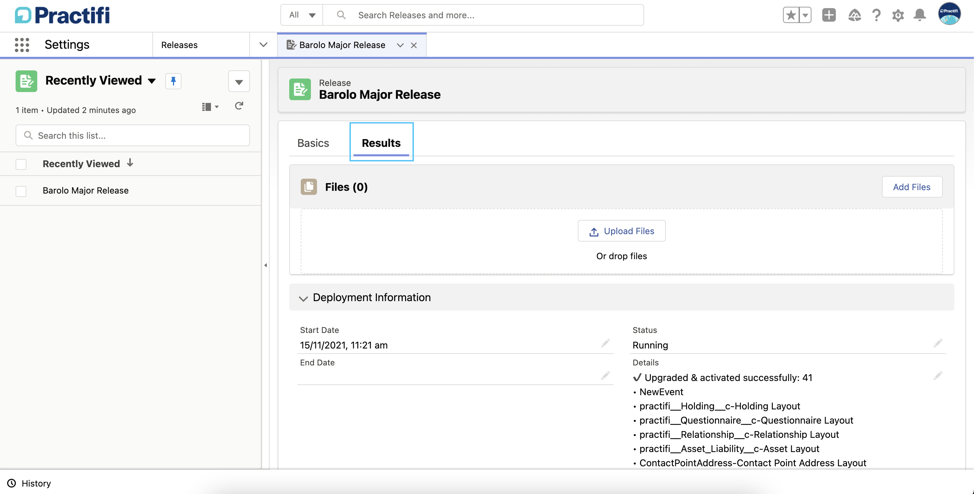Click the Add Files button
The width and height of the screenshot is (974, 494).
(912, 186)
